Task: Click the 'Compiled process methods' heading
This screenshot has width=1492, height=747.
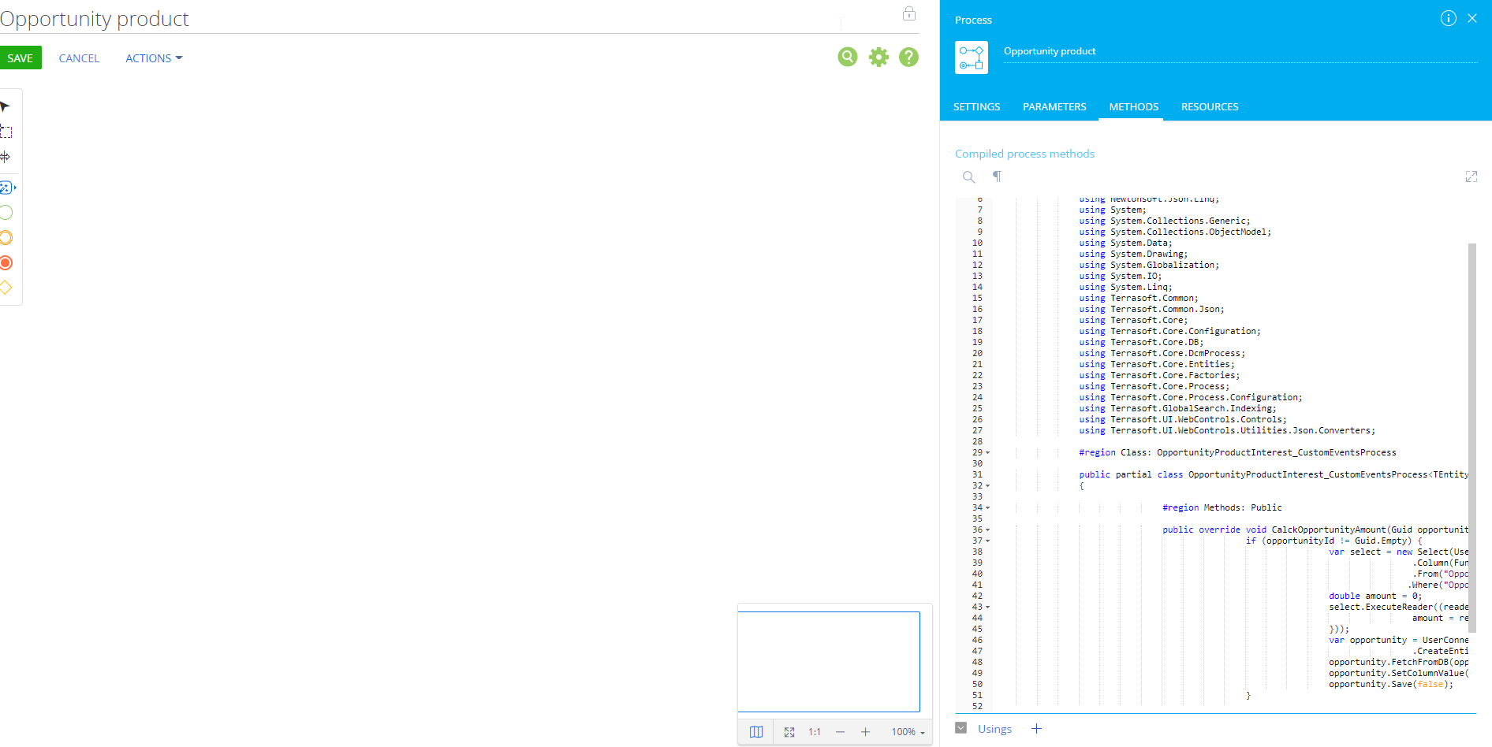Action: pos(1024,154)
